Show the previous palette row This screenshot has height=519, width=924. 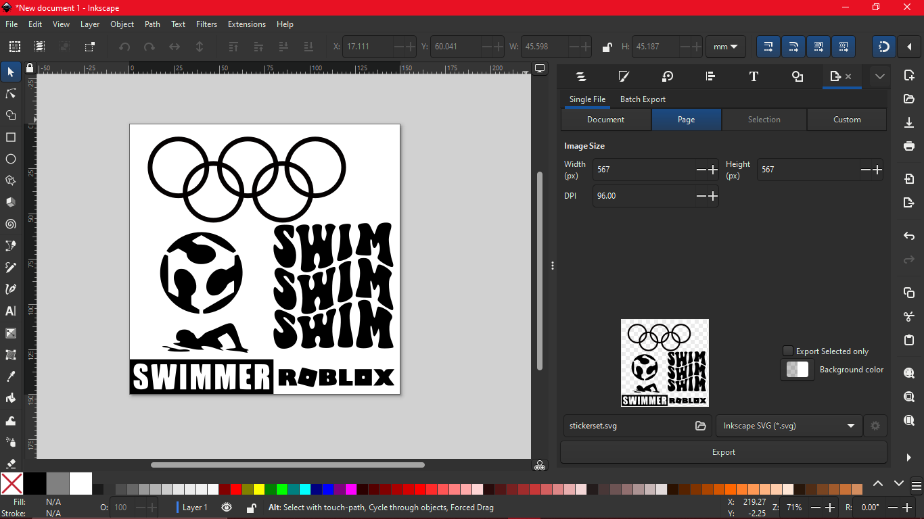point(878,483)
